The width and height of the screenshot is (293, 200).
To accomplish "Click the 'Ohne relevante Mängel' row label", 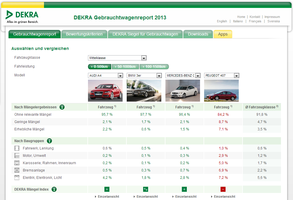I will 33,115.
